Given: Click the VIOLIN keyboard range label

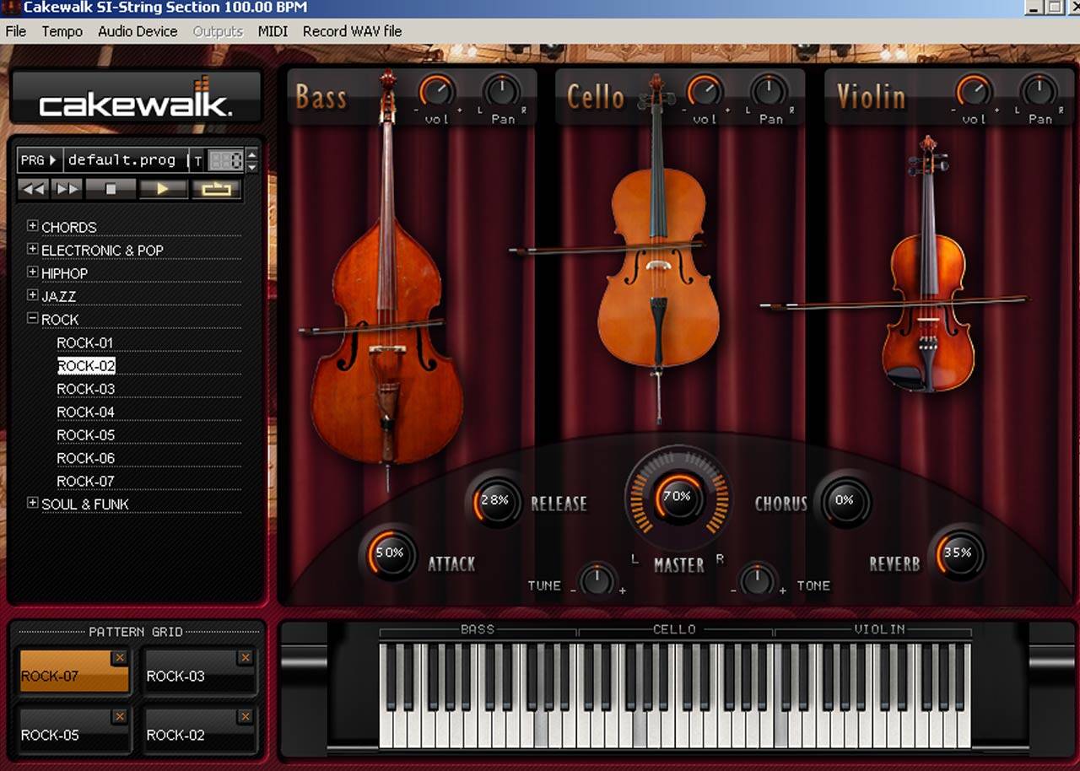Looking at the screenshot, I should tap(879, 629).
